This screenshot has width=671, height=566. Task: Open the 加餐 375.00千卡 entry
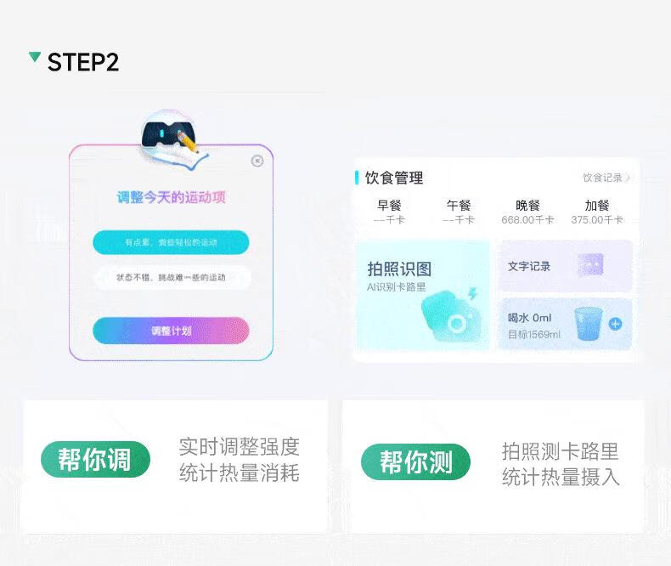pyautogui.click(x=597, y=212)
